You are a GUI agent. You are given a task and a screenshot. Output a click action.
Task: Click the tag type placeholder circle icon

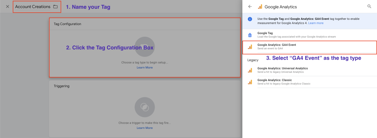point(145,47)
